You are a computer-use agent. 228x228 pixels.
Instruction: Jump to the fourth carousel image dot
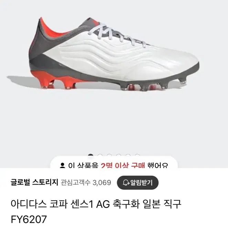click(119, 155)
